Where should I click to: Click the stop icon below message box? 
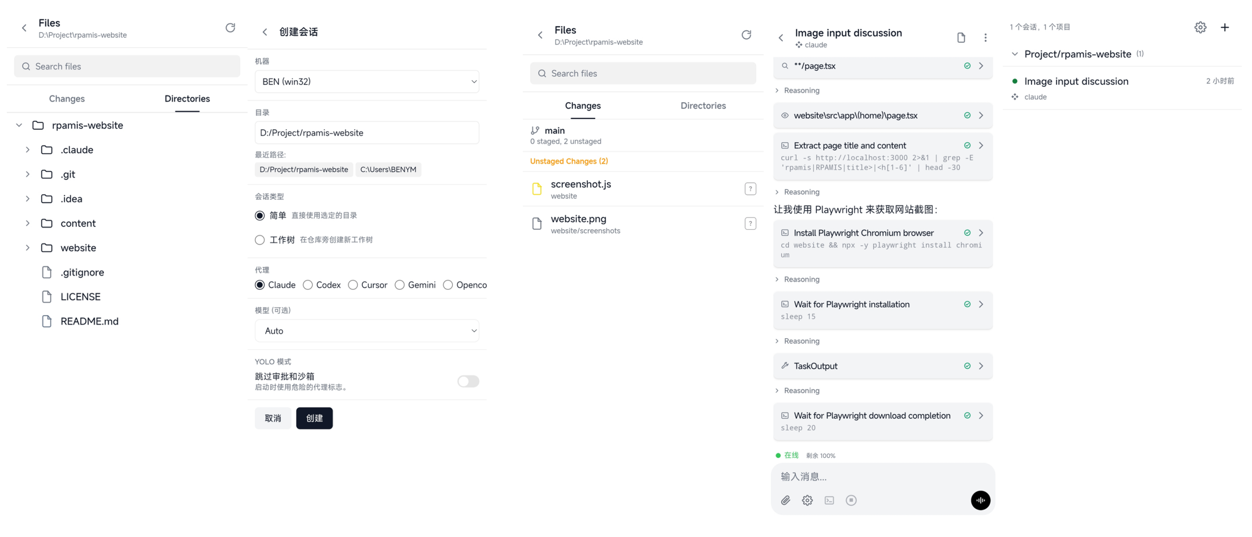pos(851,500)
